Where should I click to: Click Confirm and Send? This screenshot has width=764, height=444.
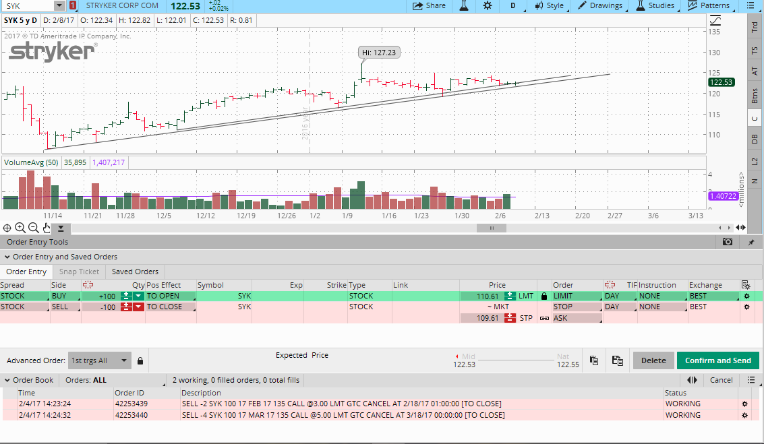click(x=718, y=360)
